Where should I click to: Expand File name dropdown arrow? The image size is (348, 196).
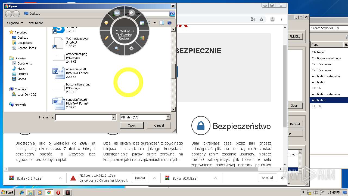click(x=114, y=117)
